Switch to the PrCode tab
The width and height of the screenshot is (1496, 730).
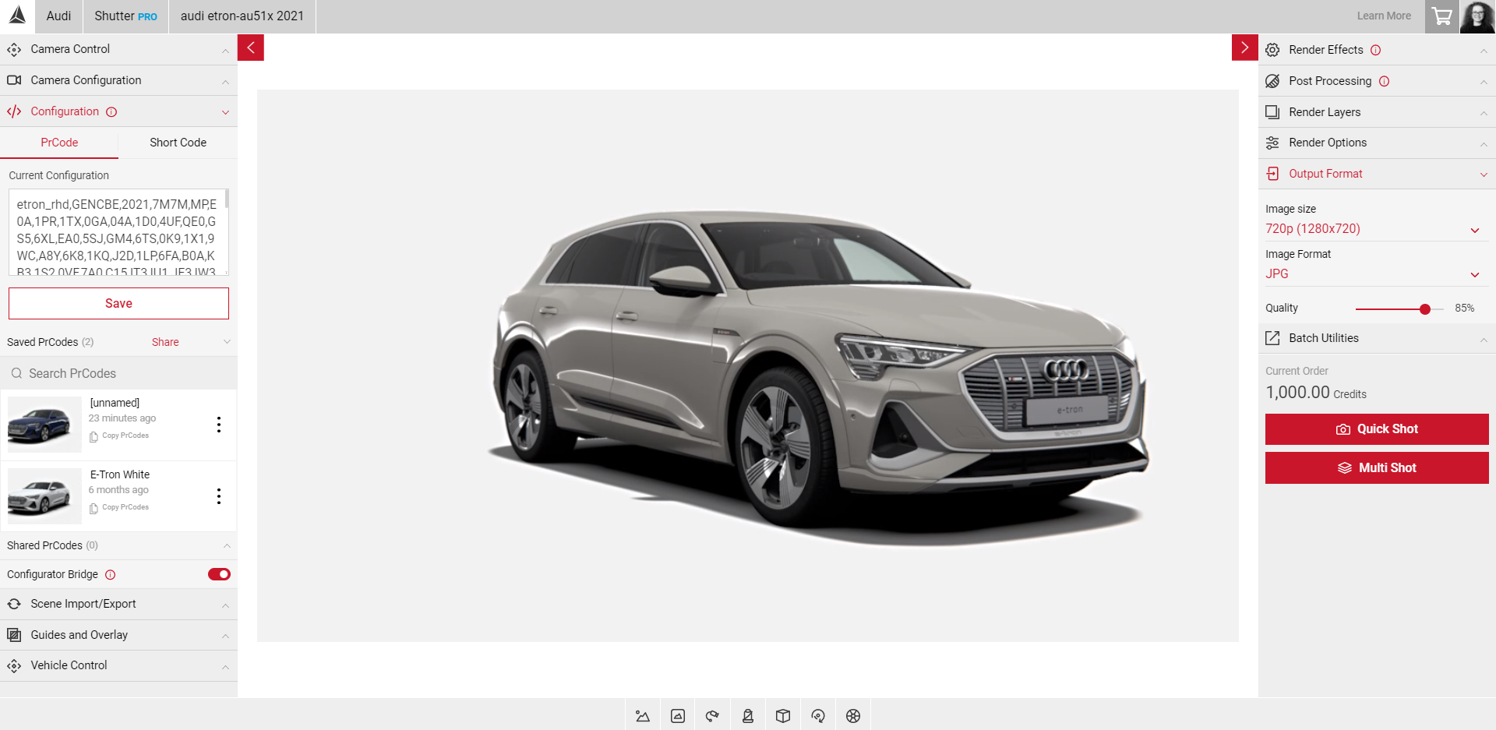click(x=59, y=143)
